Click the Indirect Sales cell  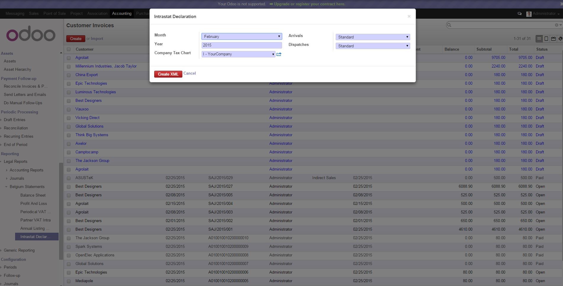(324, 178)
